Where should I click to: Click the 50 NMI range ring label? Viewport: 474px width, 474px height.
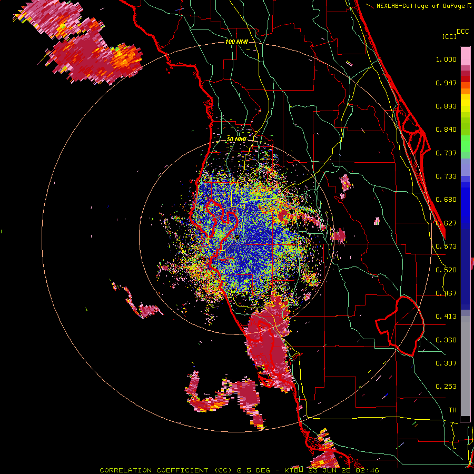pos(236,139)
